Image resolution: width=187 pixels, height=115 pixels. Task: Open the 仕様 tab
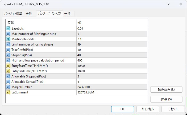pyautogui.click(x=68, y=14)
